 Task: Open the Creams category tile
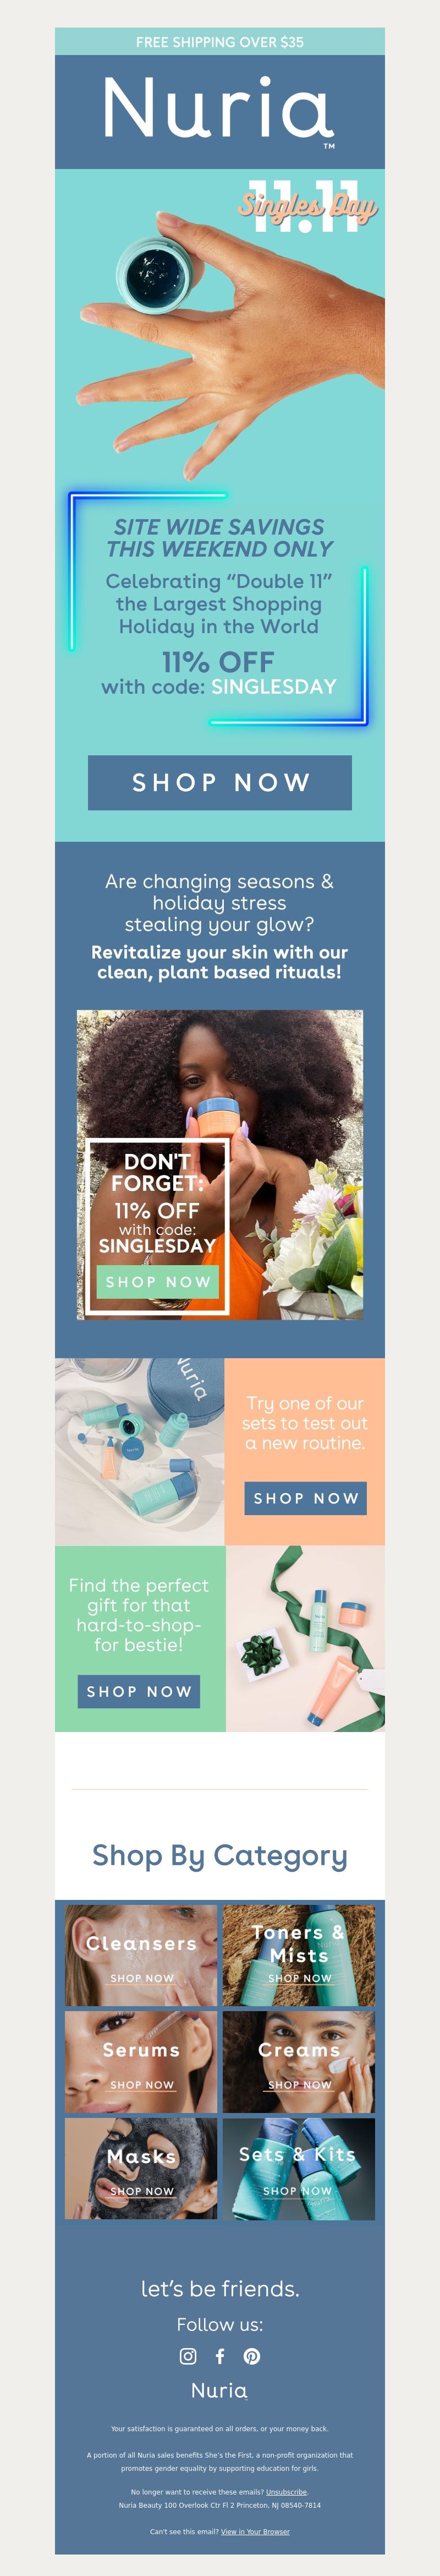point(299,2062)
